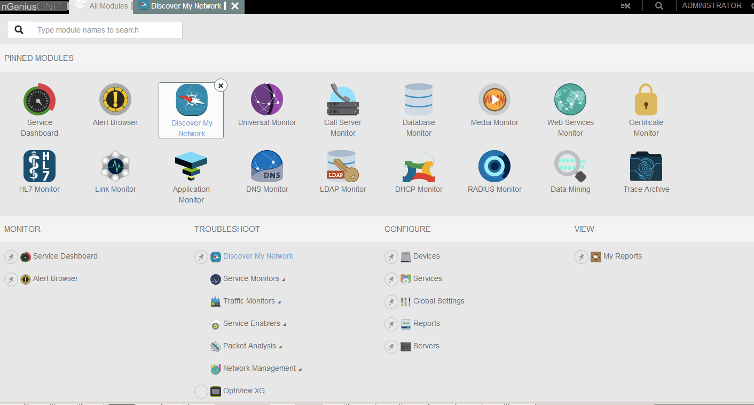Pin OptiView XG using its empty circle
754x405 pixels.
(201, 392)
